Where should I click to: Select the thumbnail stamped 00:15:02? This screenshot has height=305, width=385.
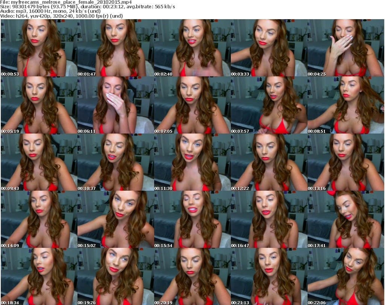[x=116, y=219]
